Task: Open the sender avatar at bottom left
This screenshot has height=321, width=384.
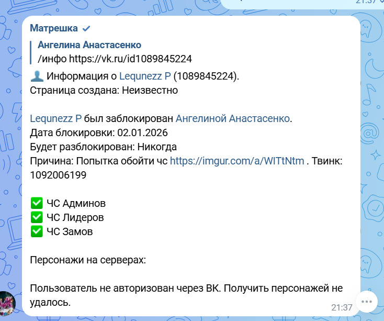Action: point(7,303)
